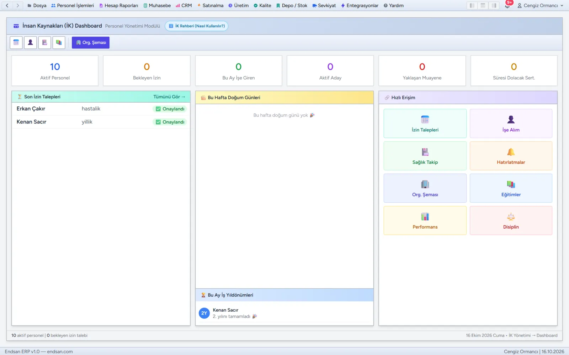Open the Personel İşlemleri menu
The height and width of the screenshot is (355, 569).
[73, 5]
